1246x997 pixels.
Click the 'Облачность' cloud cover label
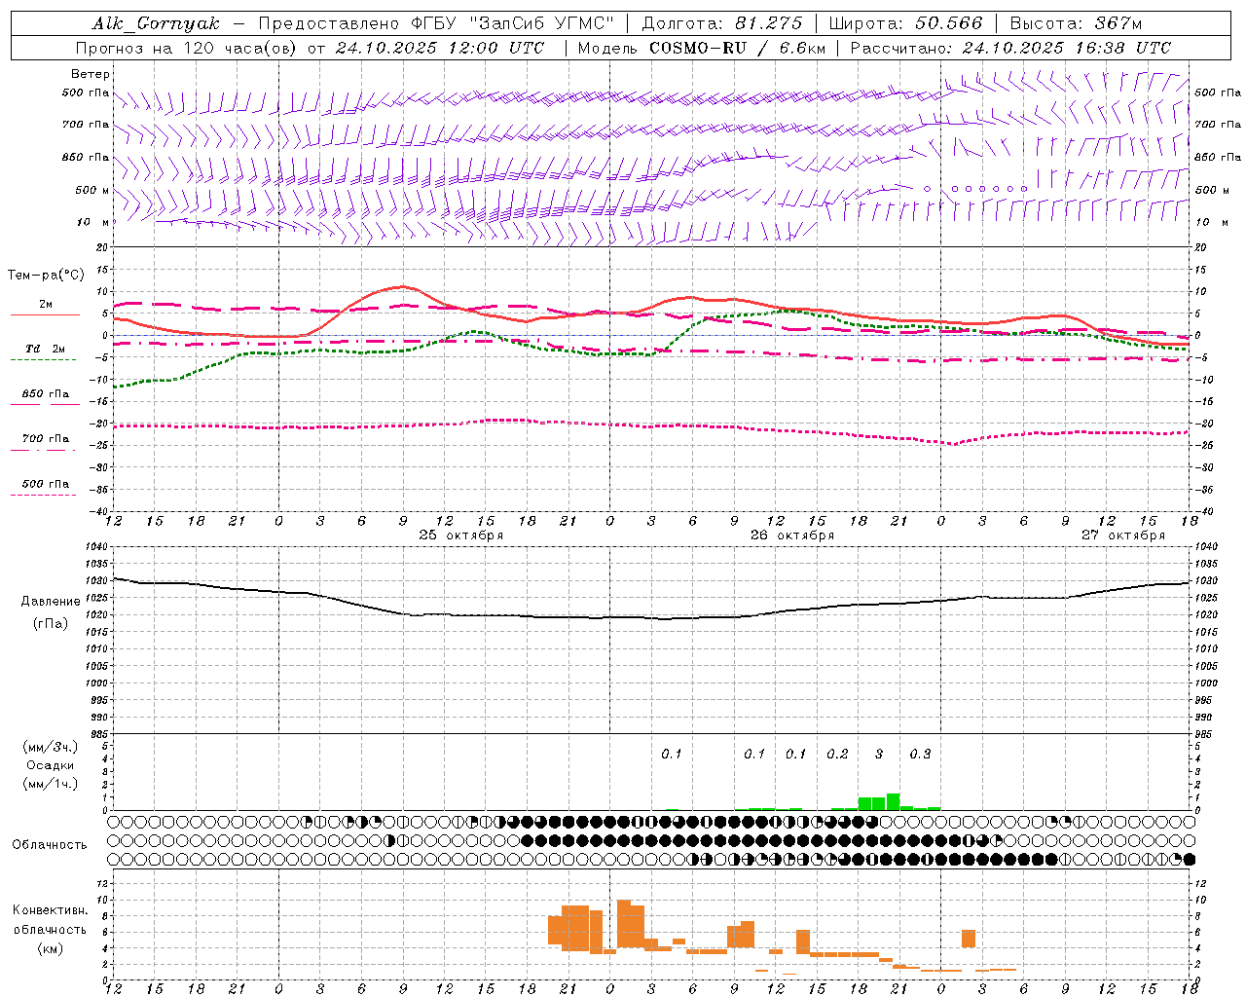(x=50, y=844)
